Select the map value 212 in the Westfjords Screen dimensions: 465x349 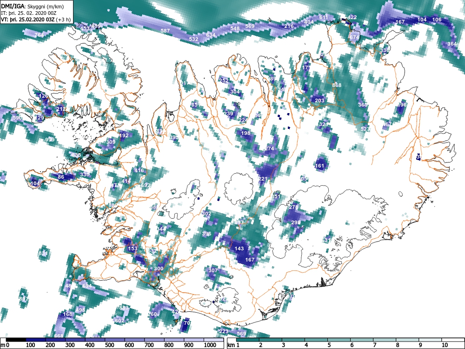pyautogui.click(x=61, y=109)
